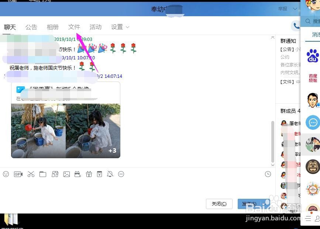Image resolution: width=320 pixels, height=229 pixels.
Task: Open the [文件] notice entry
Action: pos(290,82)
